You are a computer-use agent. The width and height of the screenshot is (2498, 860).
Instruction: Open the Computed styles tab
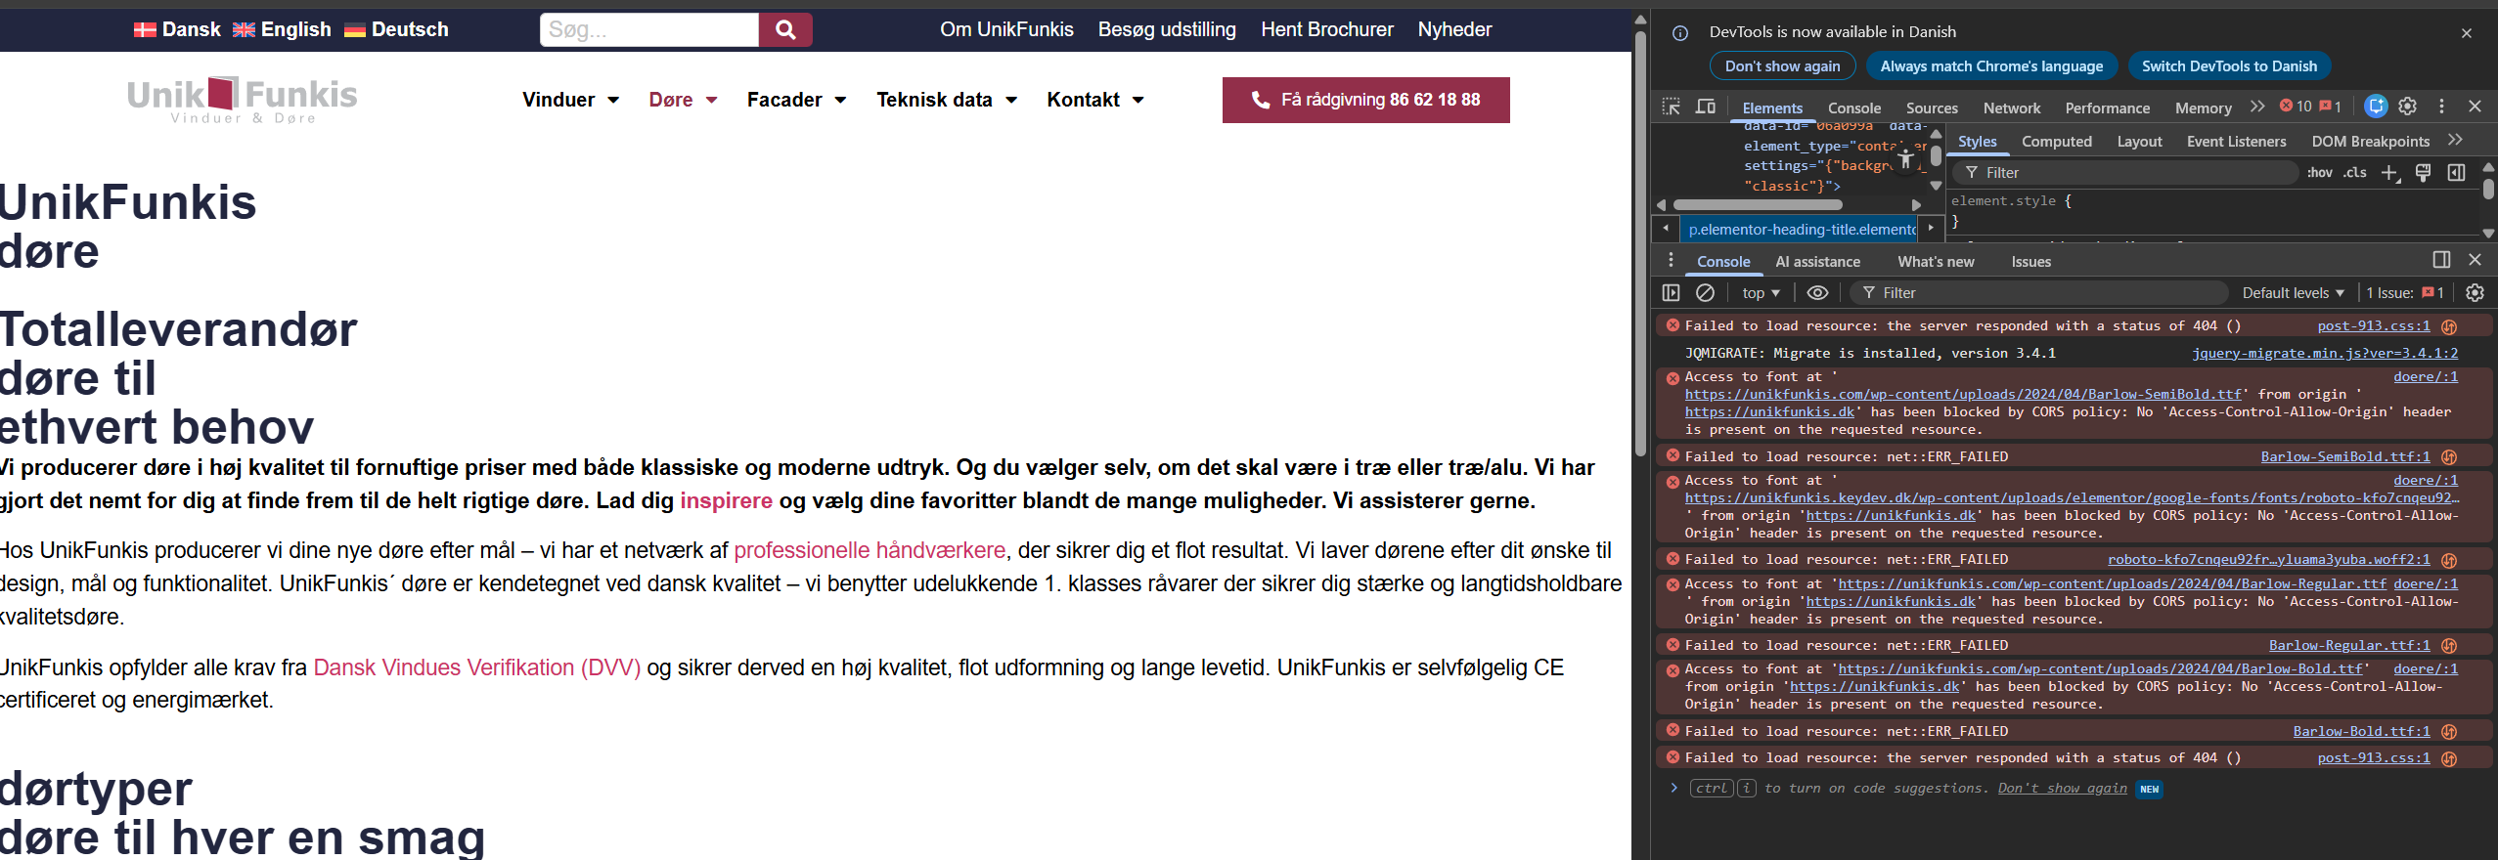pyautogui.click(x=2057, y=142)
